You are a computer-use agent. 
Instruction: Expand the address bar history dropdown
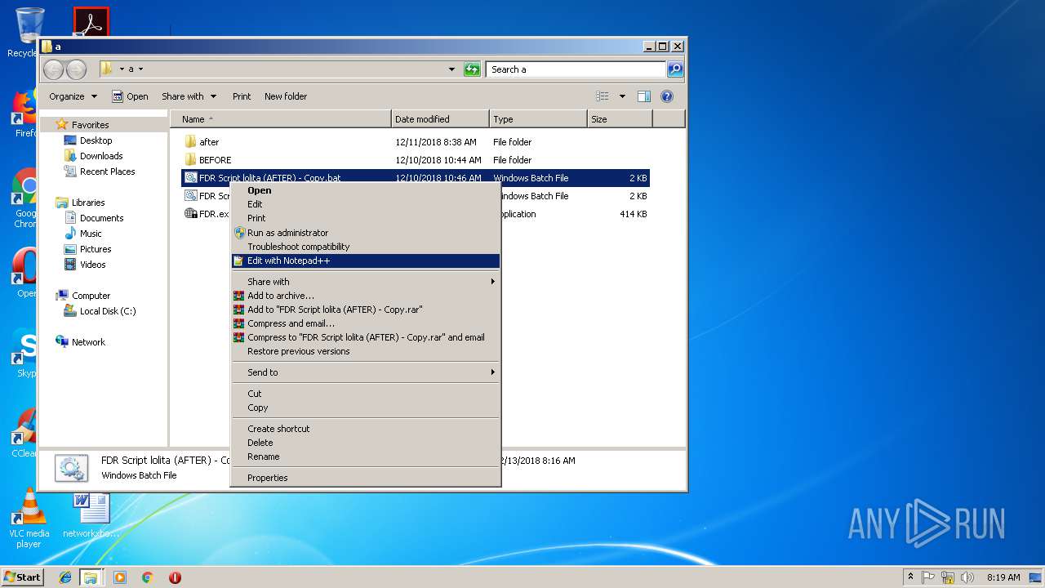(x=452, y=69)
